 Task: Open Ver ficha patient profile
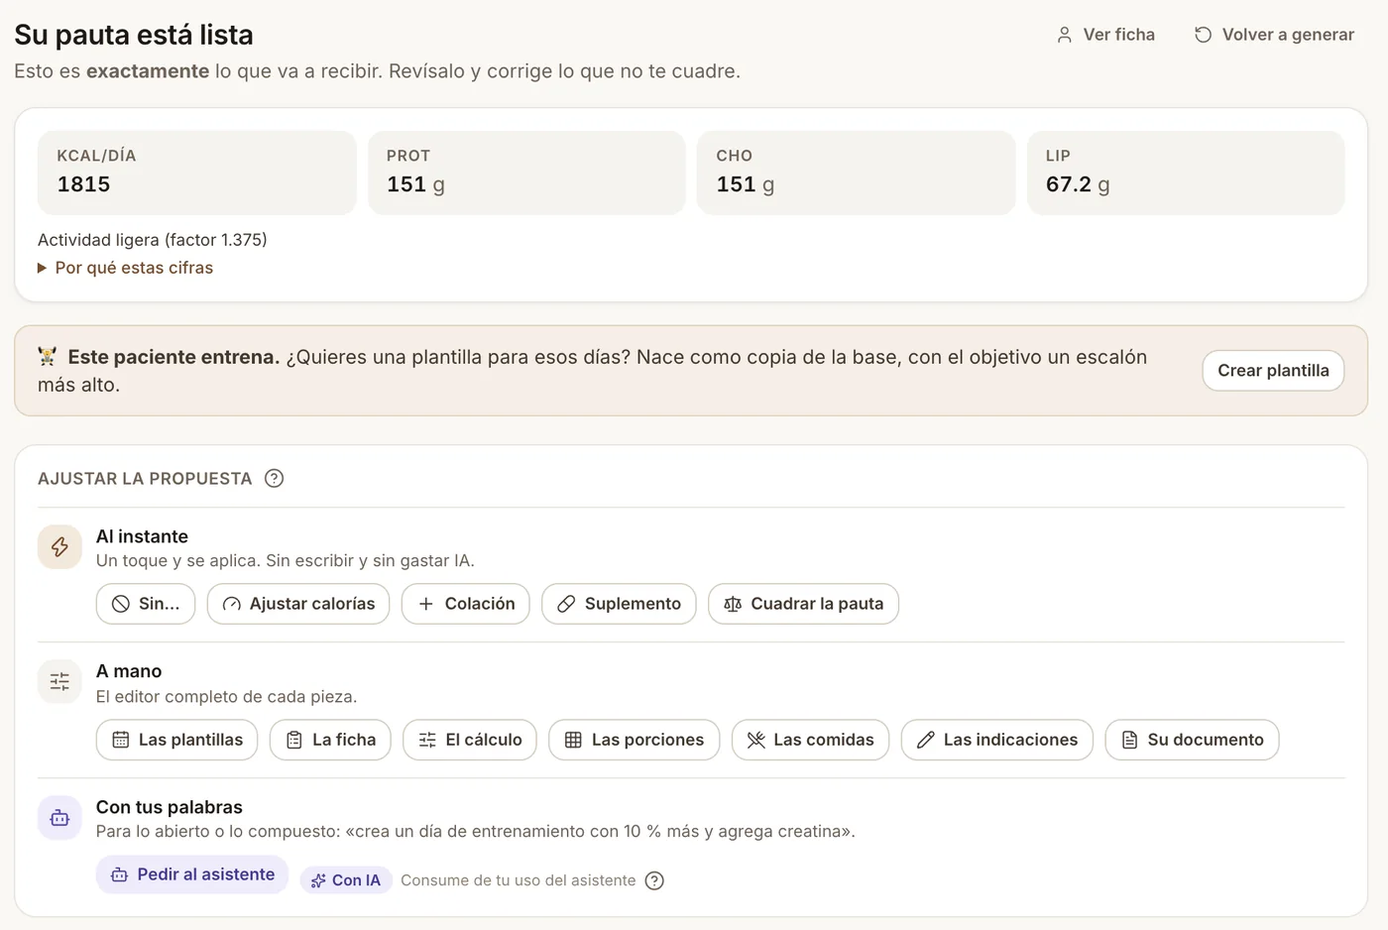1105,35
